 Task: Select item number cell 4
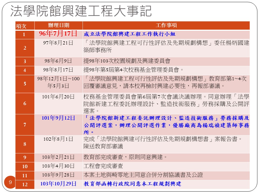25,70
